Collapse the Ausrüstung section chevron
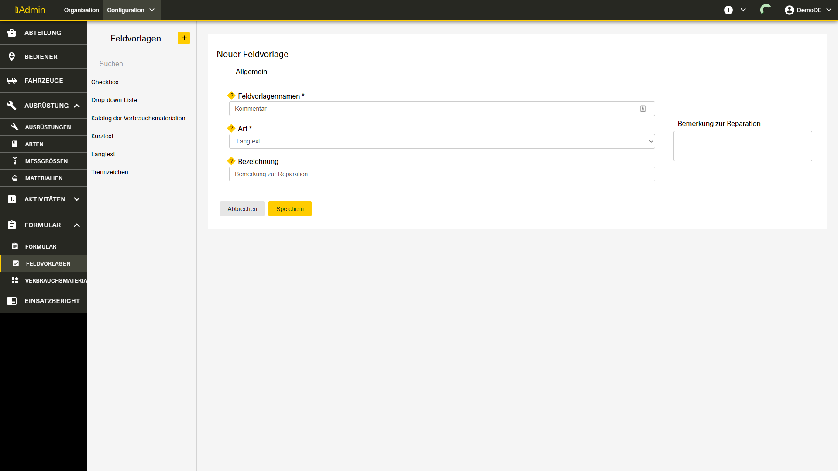 click(x=77, y=106)
